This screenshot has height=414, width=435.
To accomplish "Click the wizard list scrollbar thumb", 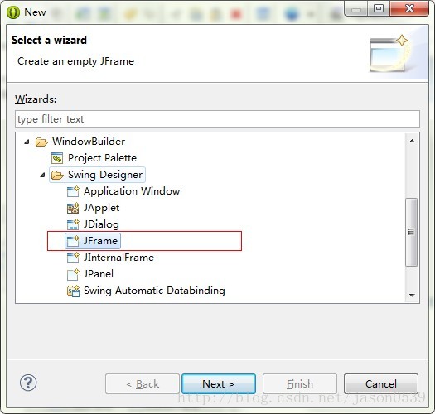I will pyautogui.click(x=412, y=232).
